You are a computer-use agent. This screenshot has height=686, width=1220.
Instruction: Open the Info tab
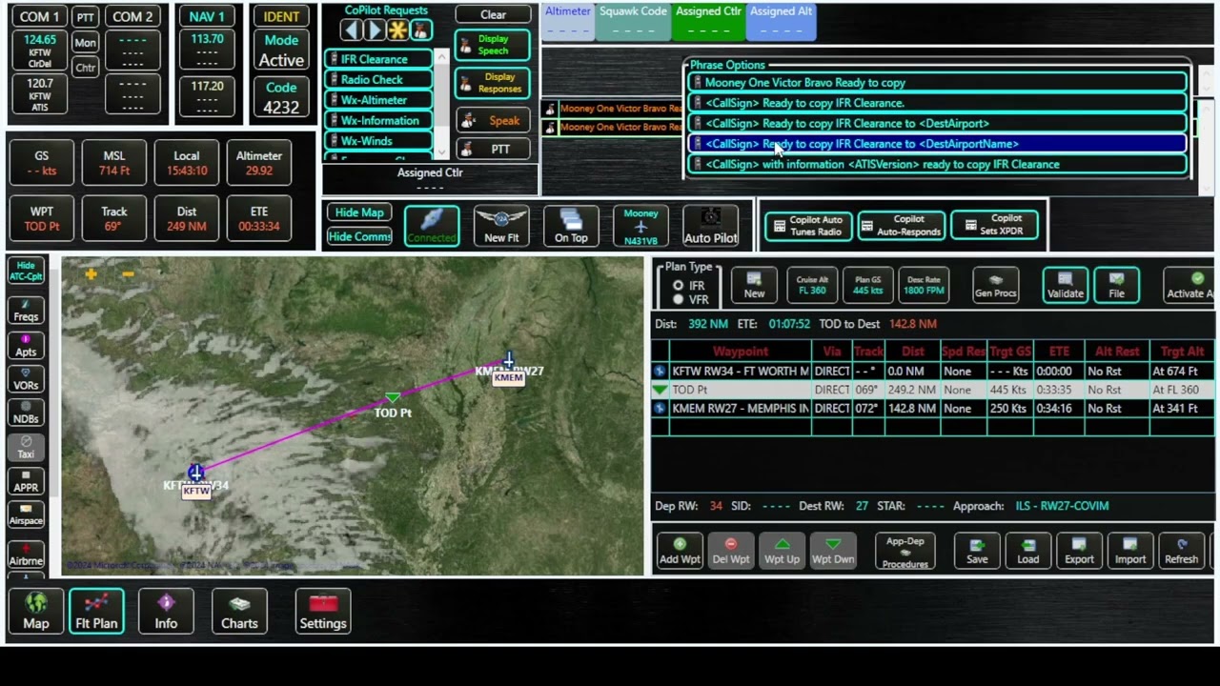pyautogui.click(x=166, y=611)
